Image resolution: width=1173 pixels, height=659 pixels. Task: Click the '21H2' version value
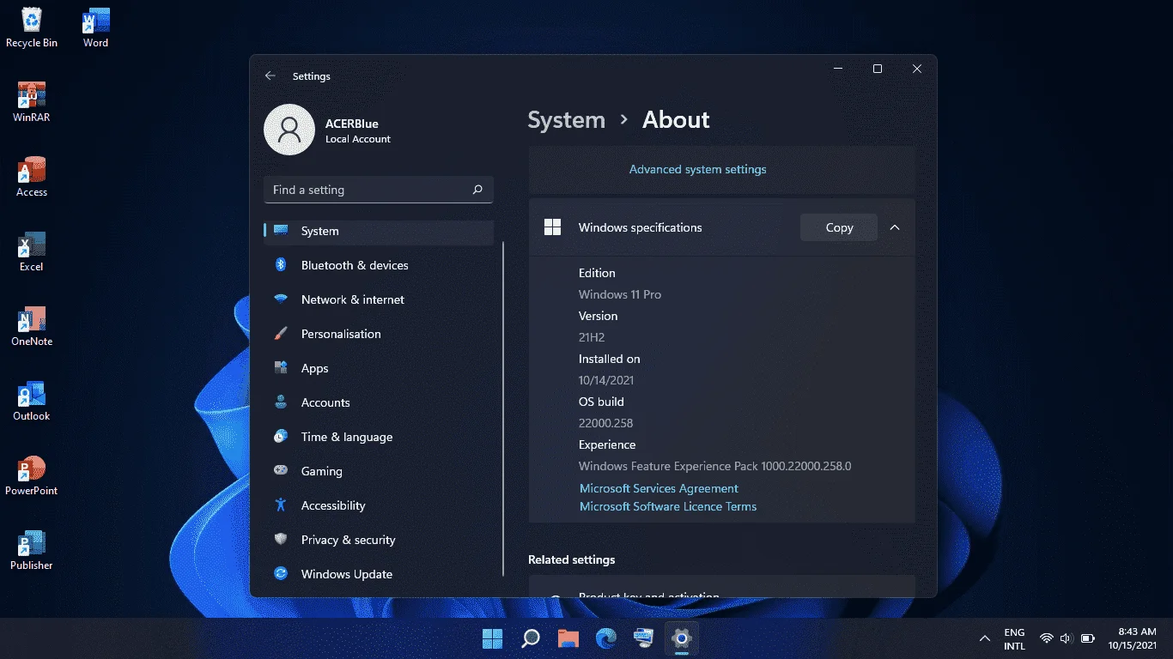pyautogui.click(x=592, y=337)
